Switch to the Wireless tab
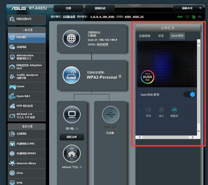Image resolution: width=208 pixels, height=185 pixels. tap(145, 36)
